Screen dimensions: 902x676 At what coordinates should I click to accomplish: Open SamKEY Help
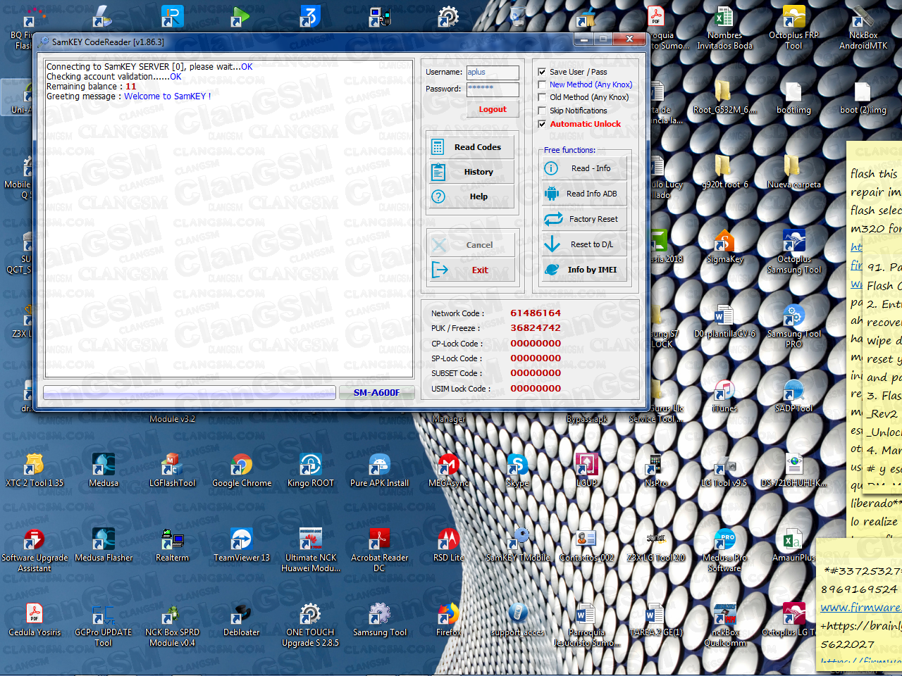click(x=471, y=196)
